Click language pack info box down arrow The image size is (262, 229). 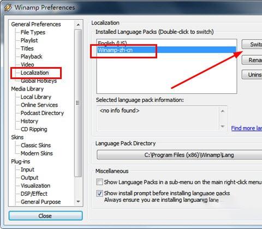click(223, 126)
